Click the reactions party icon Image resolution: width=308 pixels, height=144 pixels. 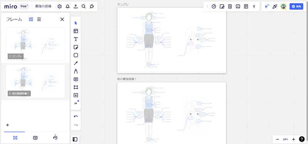(275, 7)
